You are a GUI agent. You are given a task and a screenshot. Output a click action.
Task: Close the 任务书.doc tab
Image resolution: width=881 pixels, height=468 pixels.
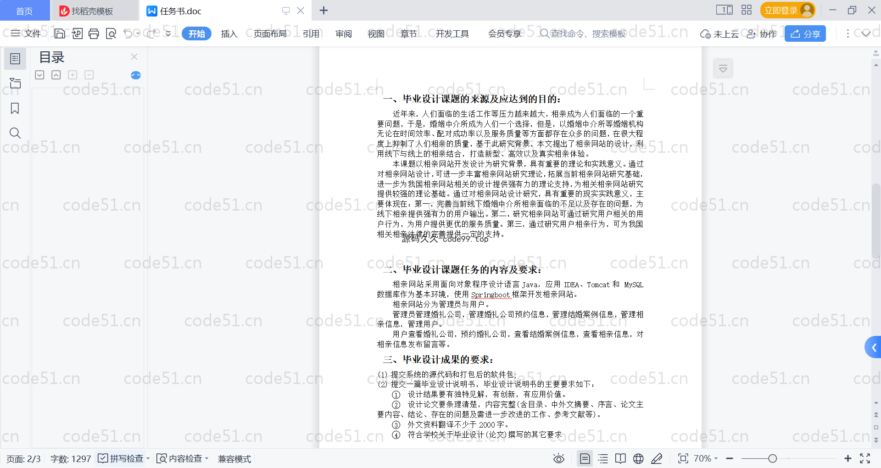(301, 10)
